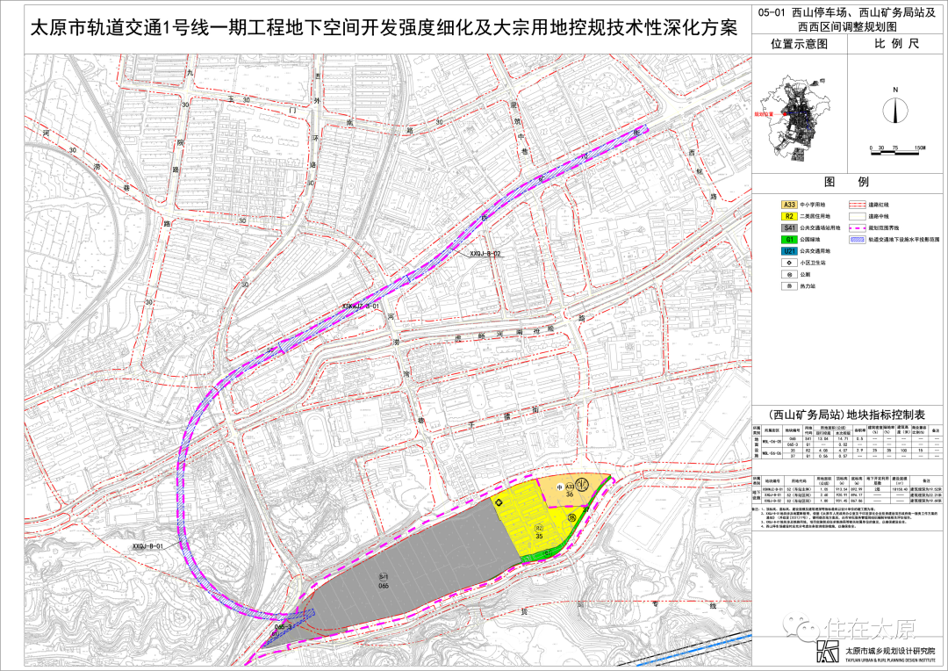Click the Taiyuan planning institute logo
The height and width of the screenshot is (671, 948).
coord(828,651)
